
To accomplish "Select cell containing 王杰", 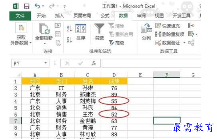I will 88,115.
